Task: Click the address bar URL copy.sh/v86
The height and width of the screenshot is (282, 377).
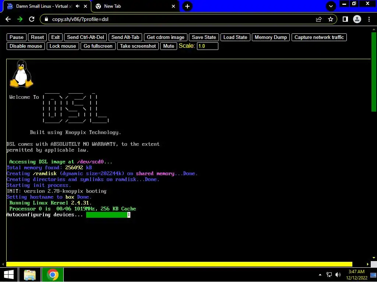Action: pos(80,19)
